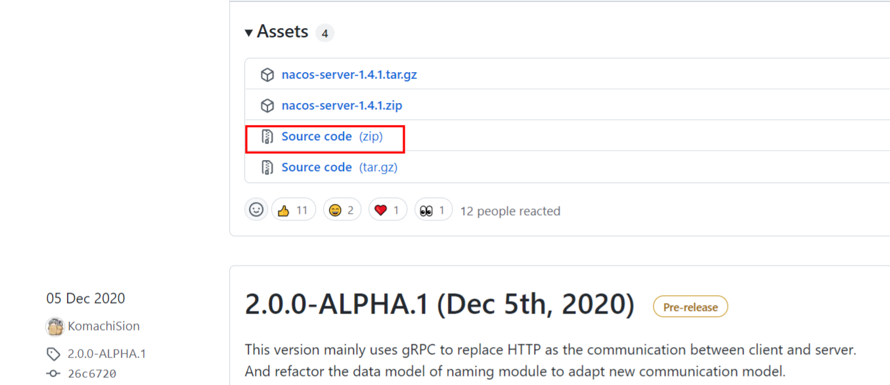Open commit 26c6720
This screenshot has height=385, width=890.
91,374
